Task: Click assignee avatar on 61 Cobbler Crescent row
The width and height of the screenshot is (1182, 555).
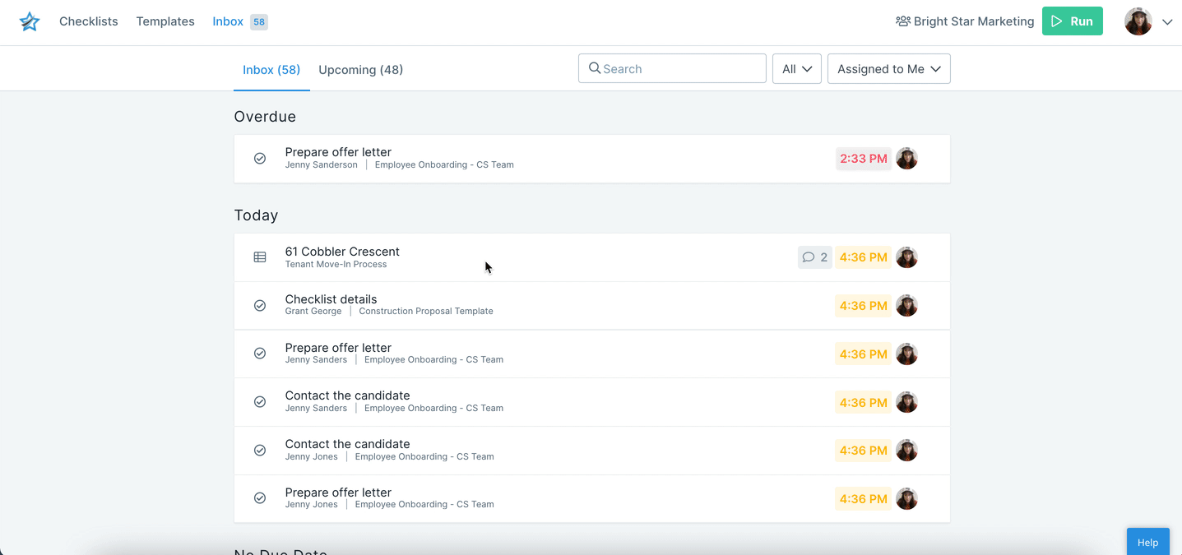Action: coord(906,257)
